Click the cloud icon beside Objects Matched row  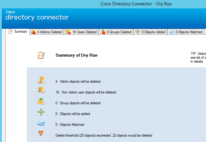tap(41, 123)
